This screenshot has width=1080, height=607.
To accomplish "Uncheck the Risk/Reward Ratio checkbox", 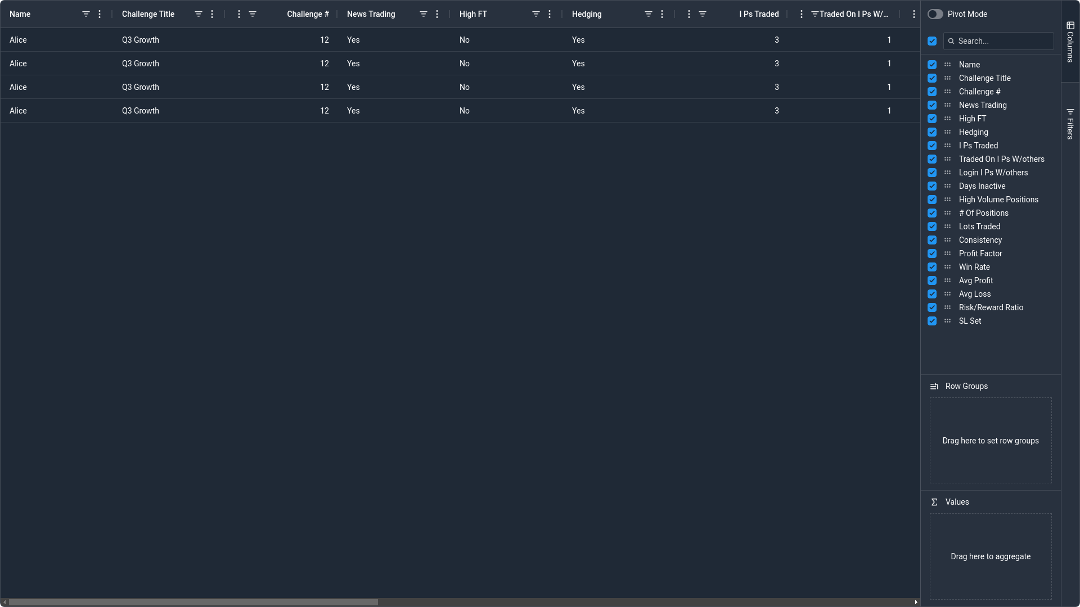I will point(932,307).
